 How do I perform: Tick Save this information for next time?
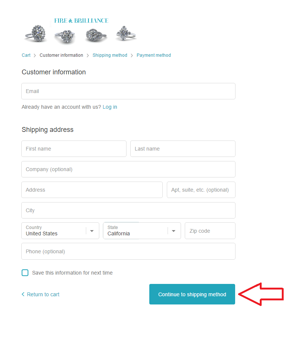[25, 273]
